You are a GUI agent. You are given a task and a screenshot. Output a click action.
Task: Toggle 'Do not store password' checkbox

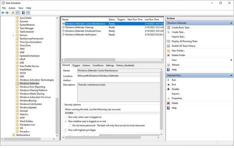[x=70, y=125]
